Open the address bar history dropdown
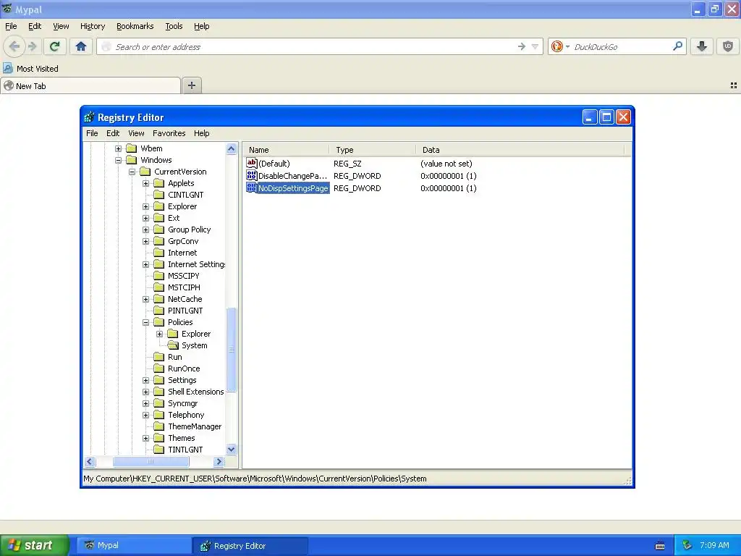 535,46
